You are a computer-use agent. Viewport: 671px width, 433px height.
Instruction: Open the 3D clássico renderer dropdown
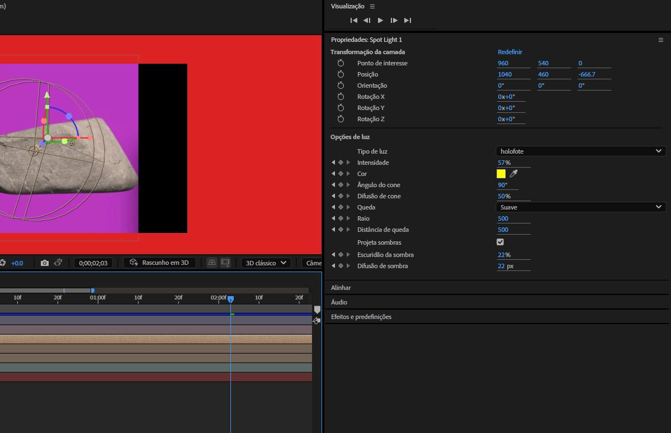266,263
